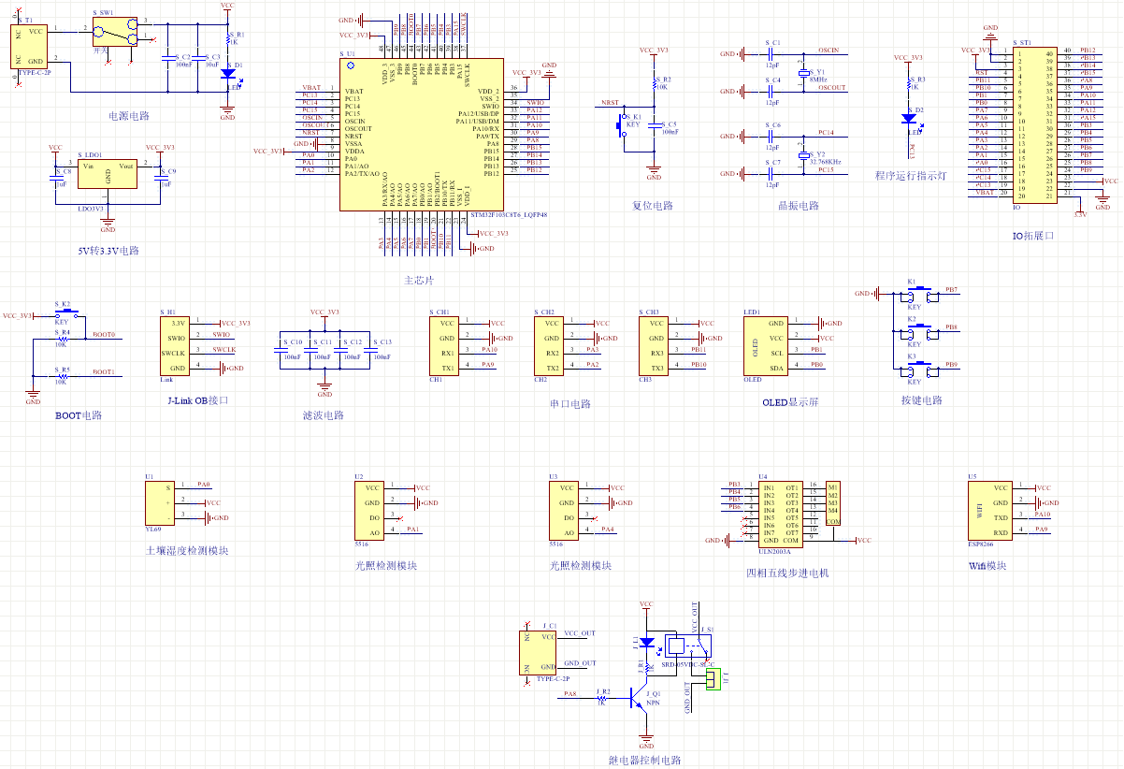This screenshot has height=769, width=1124.
Task: Select the VCC_OUT net label beside J_C1
Action: tap(580, 633)
